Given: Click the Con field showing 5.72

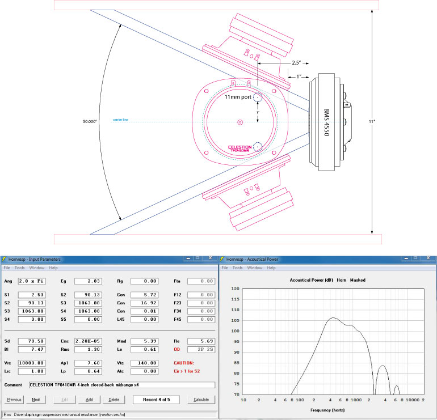Looking at the screenshot, I should click(145, 295).
